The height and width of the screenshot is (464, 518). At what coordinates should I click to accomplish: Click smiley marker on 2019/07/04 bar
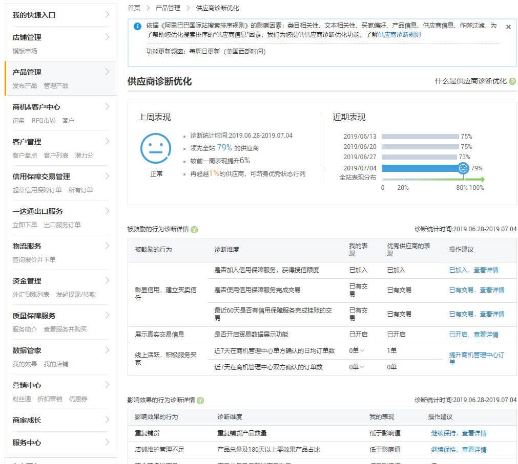point(463,168)
